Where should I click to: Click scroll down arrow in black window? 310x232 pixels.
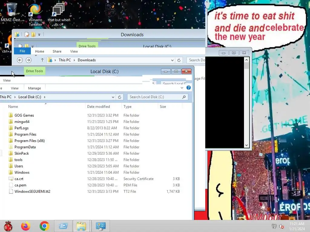(246, 145)
